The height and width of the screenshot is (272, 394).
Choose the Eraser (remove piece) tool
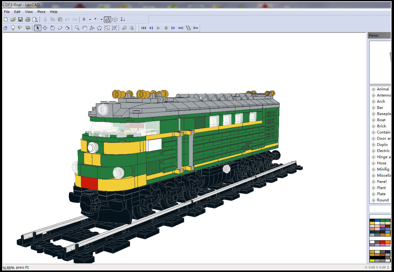pyautogui.click(x=60, y=28)
